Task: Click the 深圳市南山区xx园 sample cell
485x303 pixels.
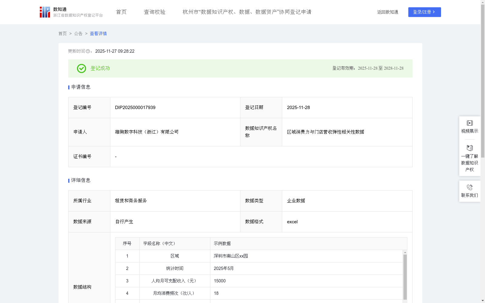Action: point(306,256)
